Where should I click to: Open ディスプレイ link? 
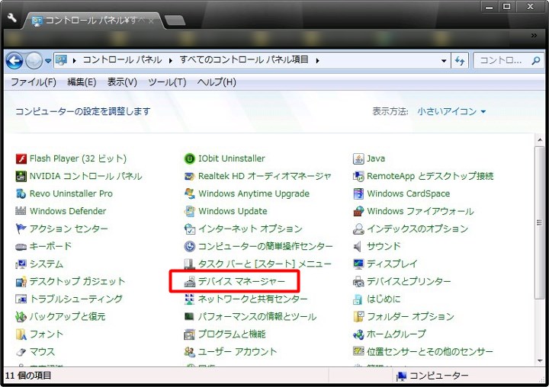click(x=392, y=264)
